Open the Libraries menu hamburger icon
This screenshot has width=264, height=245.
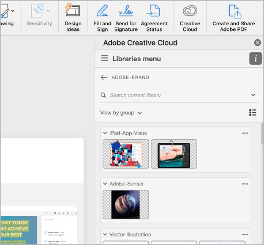point(105,58)
